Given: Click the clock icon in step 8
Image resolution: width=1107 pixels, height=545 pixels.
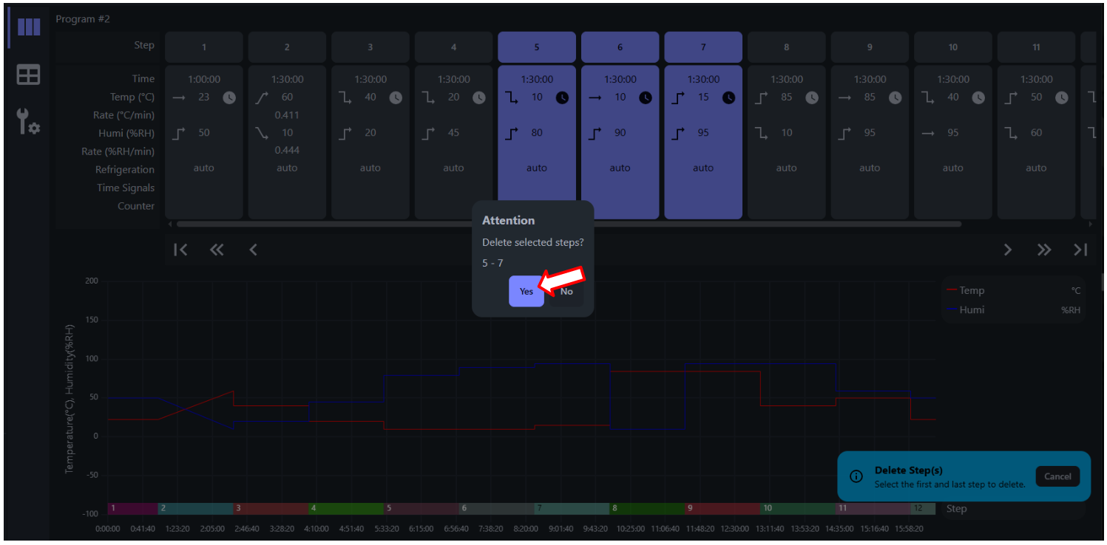Looking at the screenshot, I should coord(812,97).
